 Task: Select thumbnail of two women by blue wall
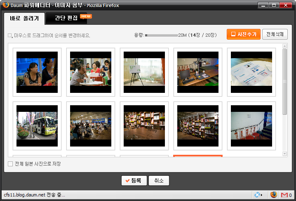pos(37,72)
